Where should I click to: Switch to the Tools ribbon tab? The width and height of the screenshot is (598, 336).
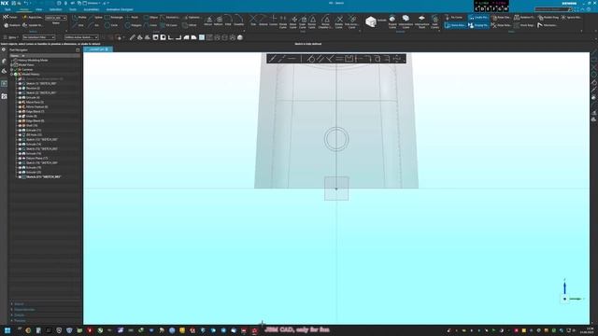tap(73, 9)
